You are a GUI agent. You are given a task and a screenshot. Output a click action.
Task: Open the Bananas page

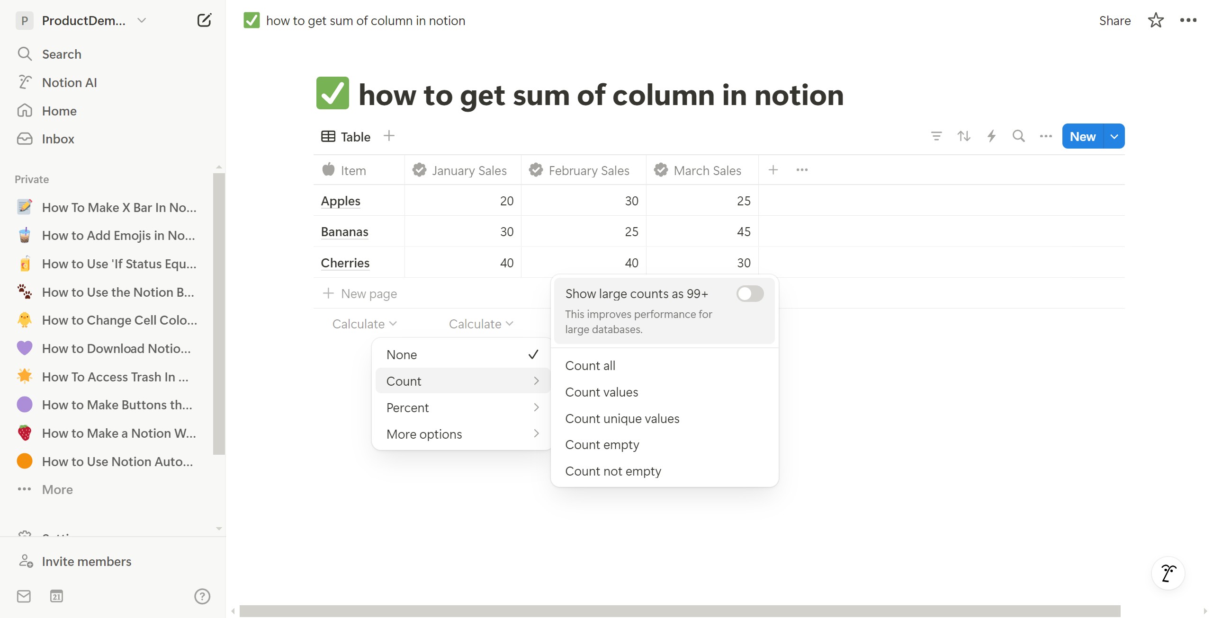344,231
